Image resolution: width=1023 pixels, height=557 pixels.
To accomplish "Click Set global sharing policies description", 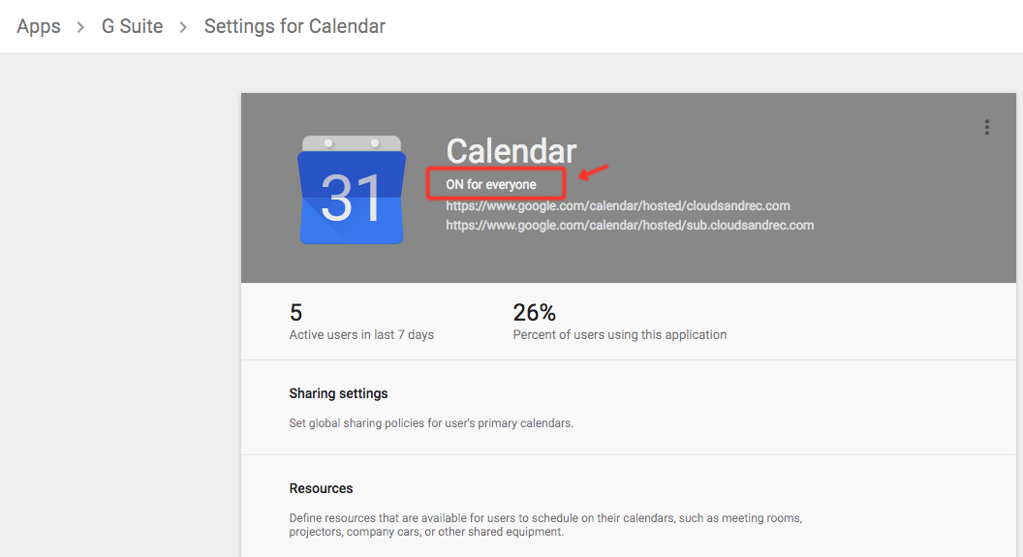I will point(431,423).
